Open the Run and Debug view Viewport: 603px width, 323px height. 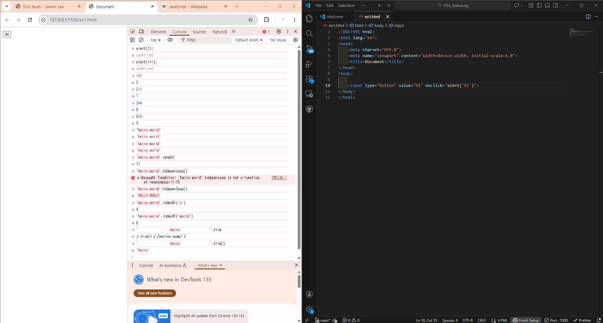click(309, 64)
